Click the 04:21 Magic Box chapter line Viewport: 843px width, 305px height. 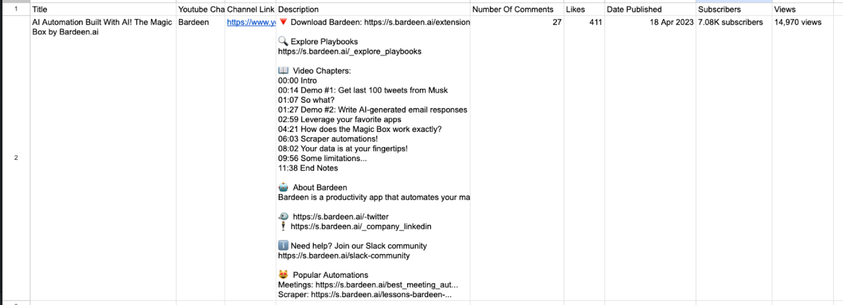tap(360, 129)
